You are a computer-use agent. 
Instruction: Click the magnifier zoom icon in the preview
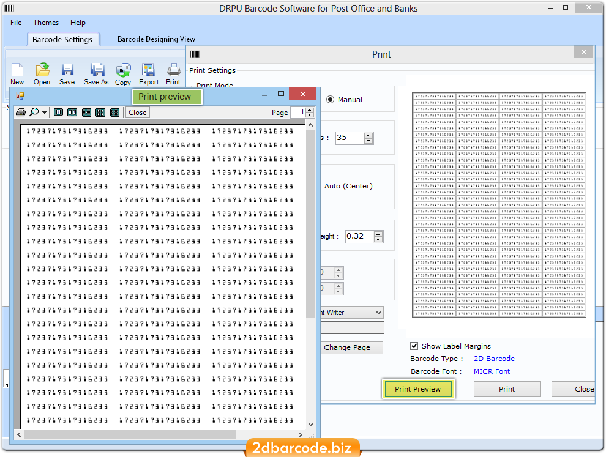[34, 113]
